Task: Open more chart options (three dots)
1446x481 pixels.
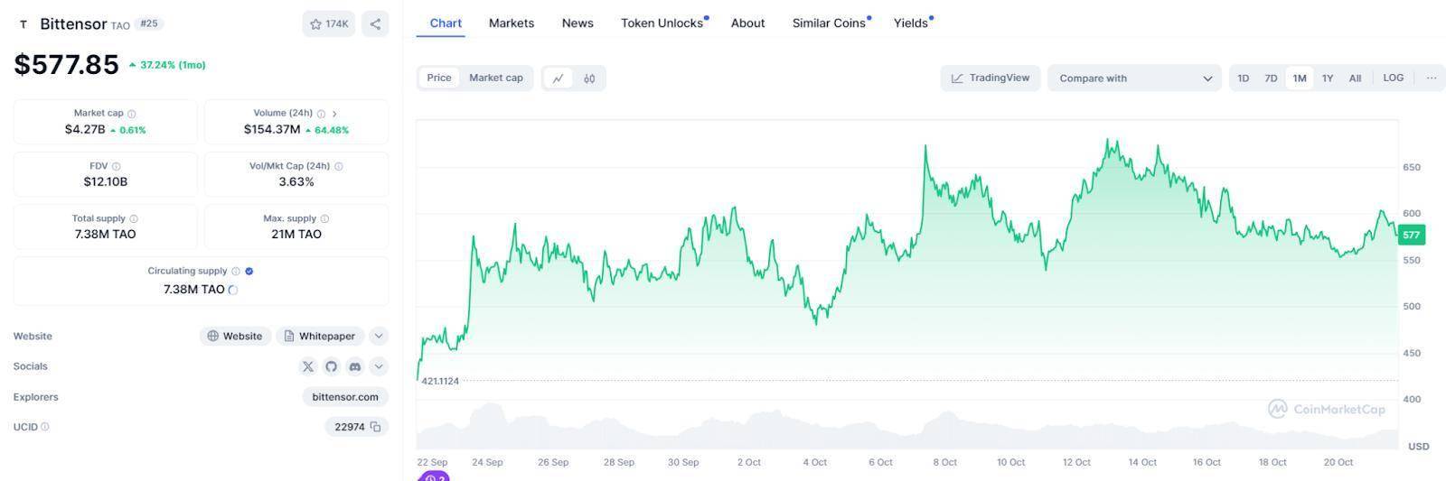Action: click(x=1432, y=79)
